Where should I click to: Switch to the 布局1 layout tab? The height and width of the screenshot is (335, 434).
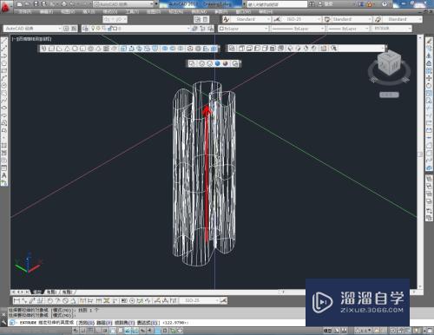click(52, 292)
